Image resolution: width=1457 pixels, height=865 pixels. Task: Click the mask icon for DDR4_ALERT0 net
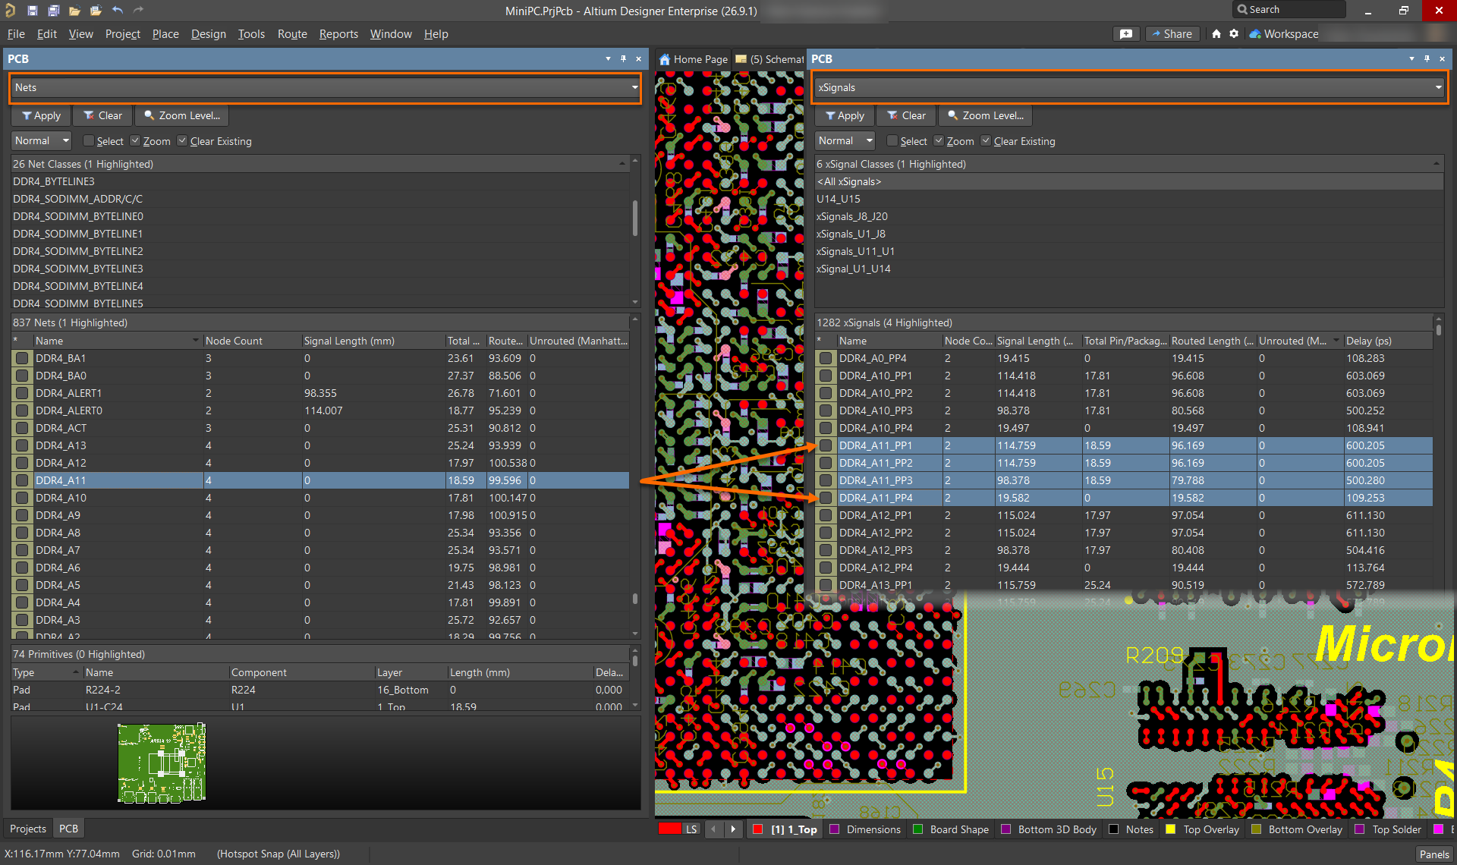22,410
